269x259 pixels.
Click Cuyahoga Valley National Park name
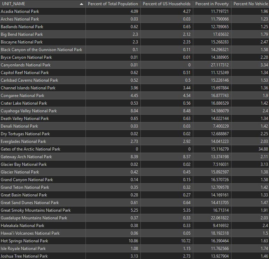(x=28, y=111)
